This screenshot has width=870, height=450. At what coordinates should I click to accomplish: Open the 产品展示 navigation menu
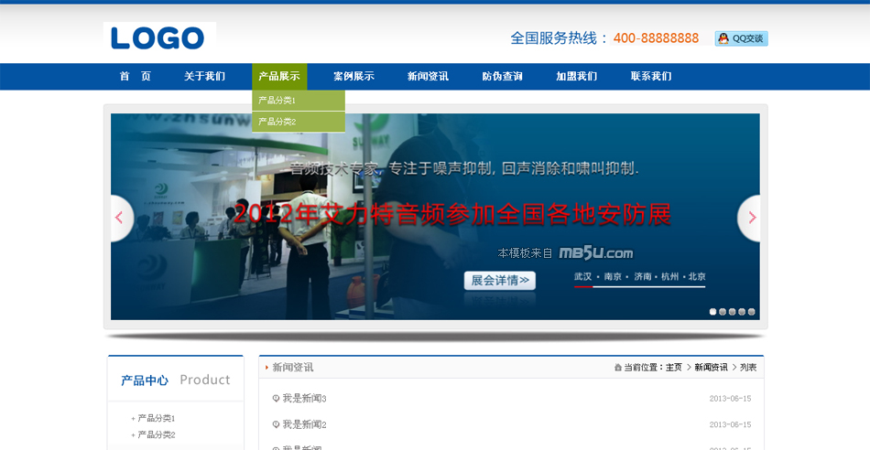[279, 77]
